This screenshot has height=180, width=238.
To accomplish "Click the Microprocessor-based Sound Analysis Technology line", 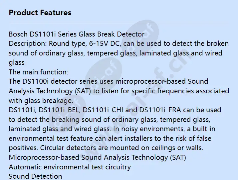I will pos(97,158).
